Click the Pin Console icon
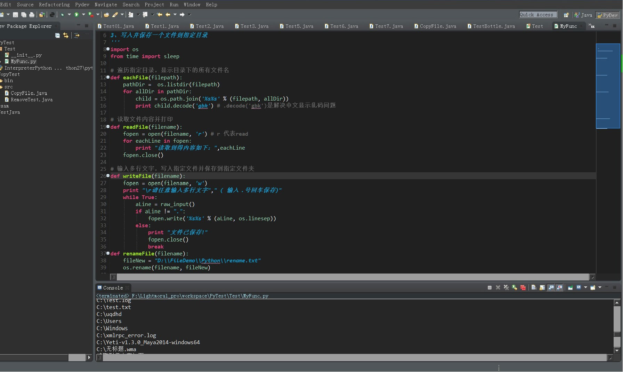The width and height of the screenshot is (623, 372). (570, 287)
